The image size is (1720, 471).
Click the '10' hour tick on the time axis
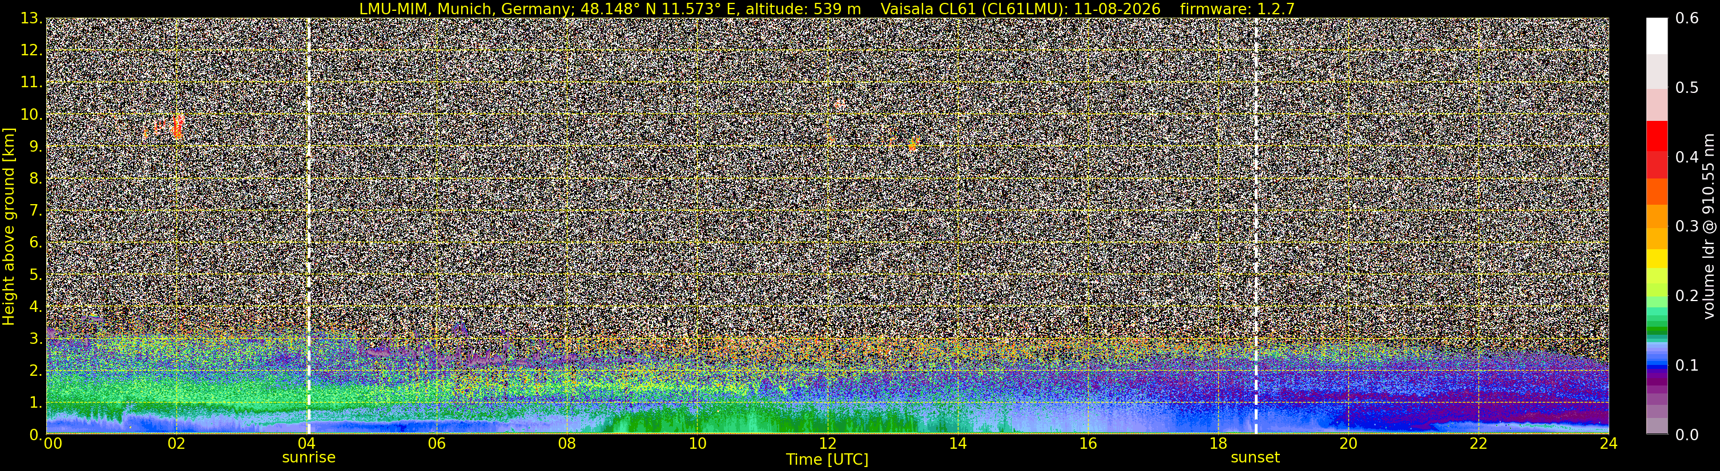pyautogui.click(x=697, y=444)
